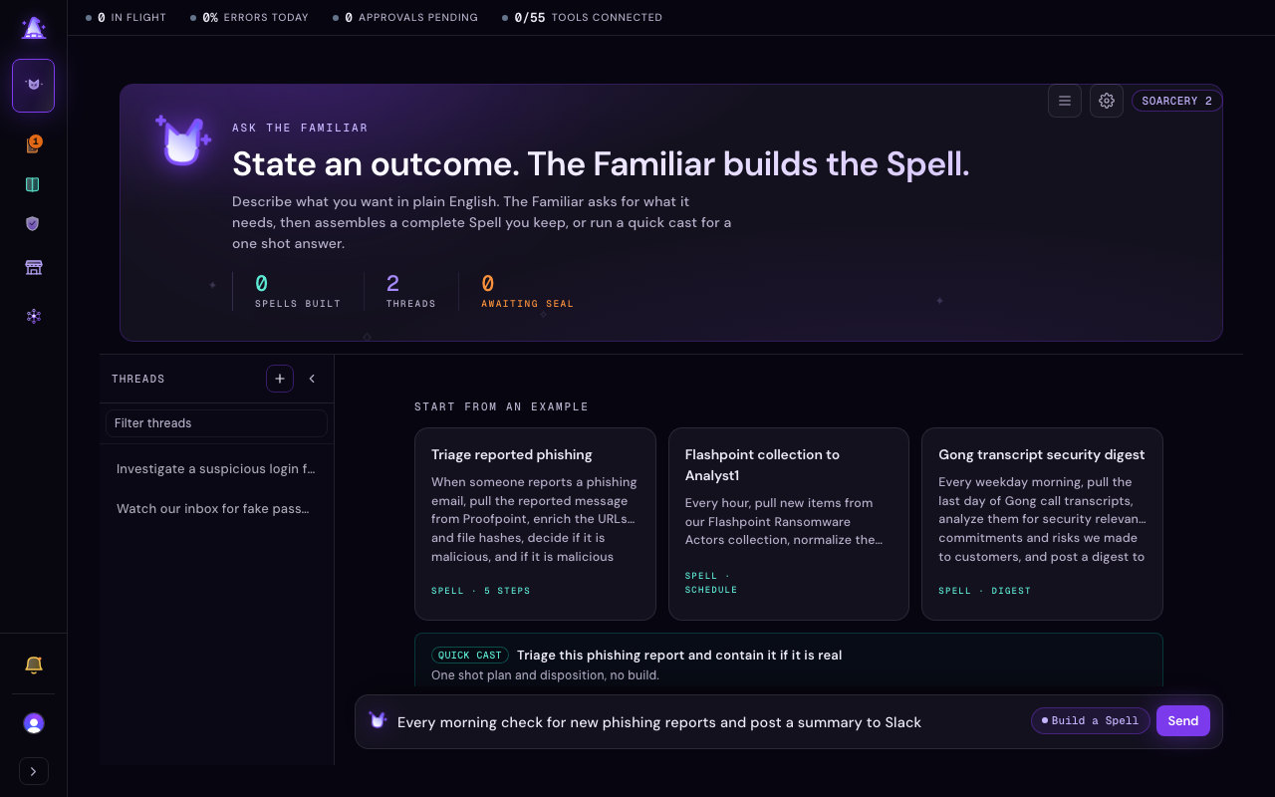Collapse the Threads panel chevron

pyautogui.click(x=312, y=379)
